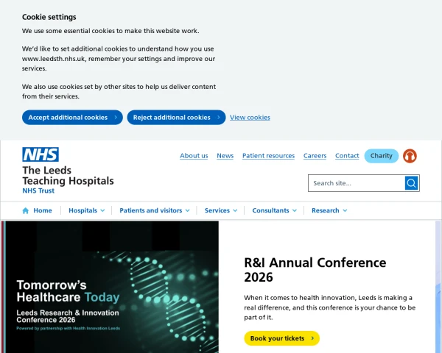Reject additional cookies

[176, 118]
